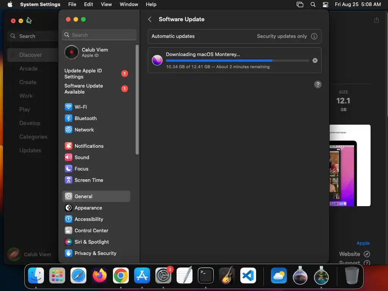Open the Help menu
The width and height of the screenshot is (388, 291).
click(x=151, y=5)
